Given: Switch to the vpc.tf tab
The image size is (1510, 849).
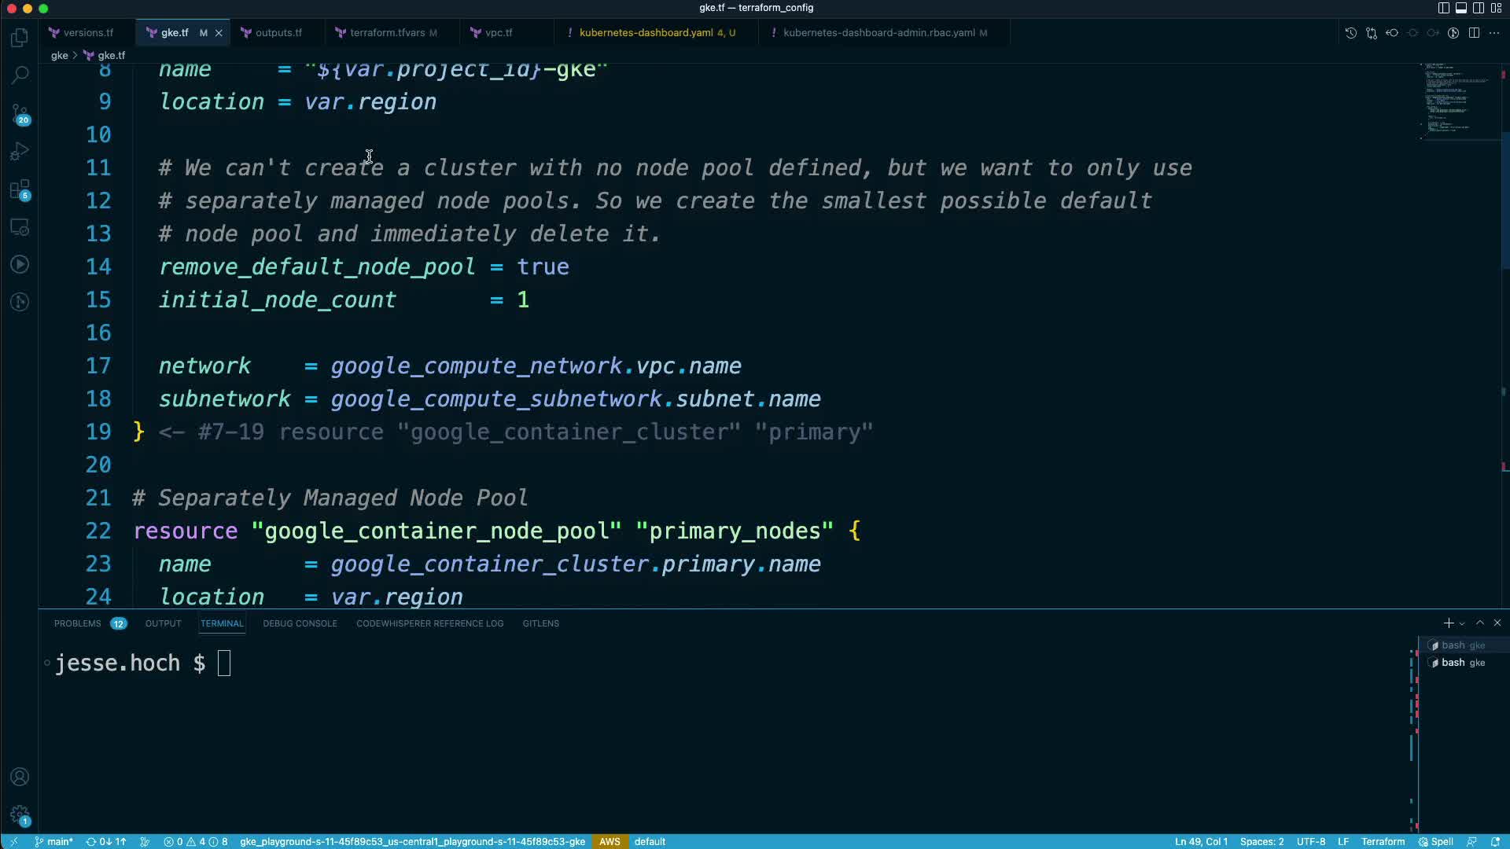Looking at the screenshot, I should point(498,33).
